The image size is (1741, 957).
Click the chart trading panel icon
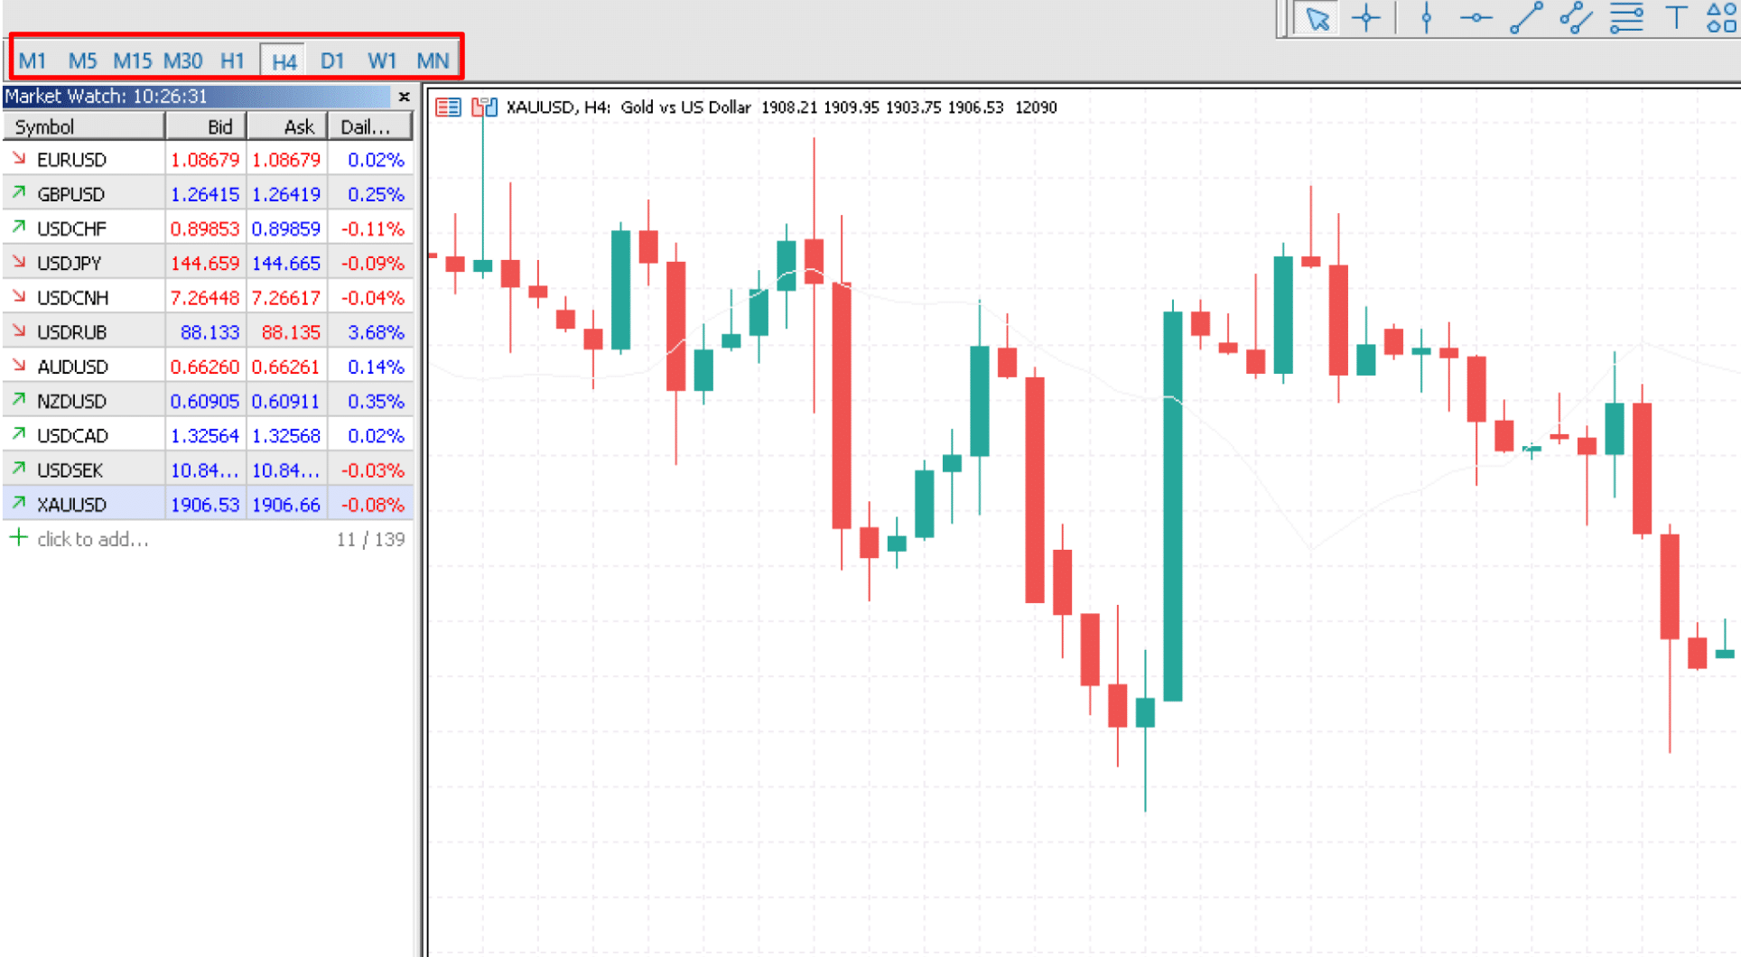click(484, 107)
